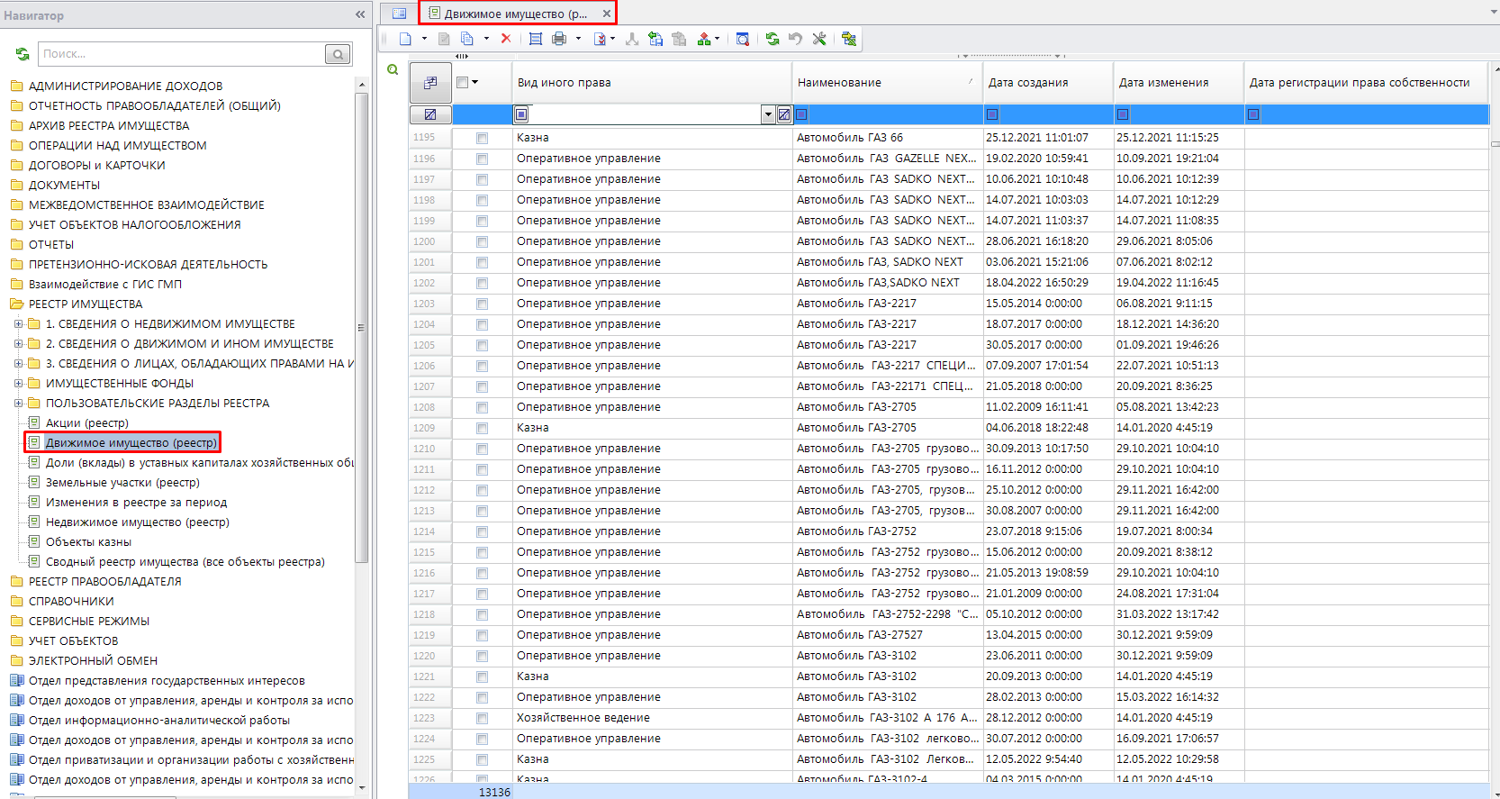The image size is (1500, 799).
Task: Refresh the list with green arrows icon
Action: (x=773, y=39)
